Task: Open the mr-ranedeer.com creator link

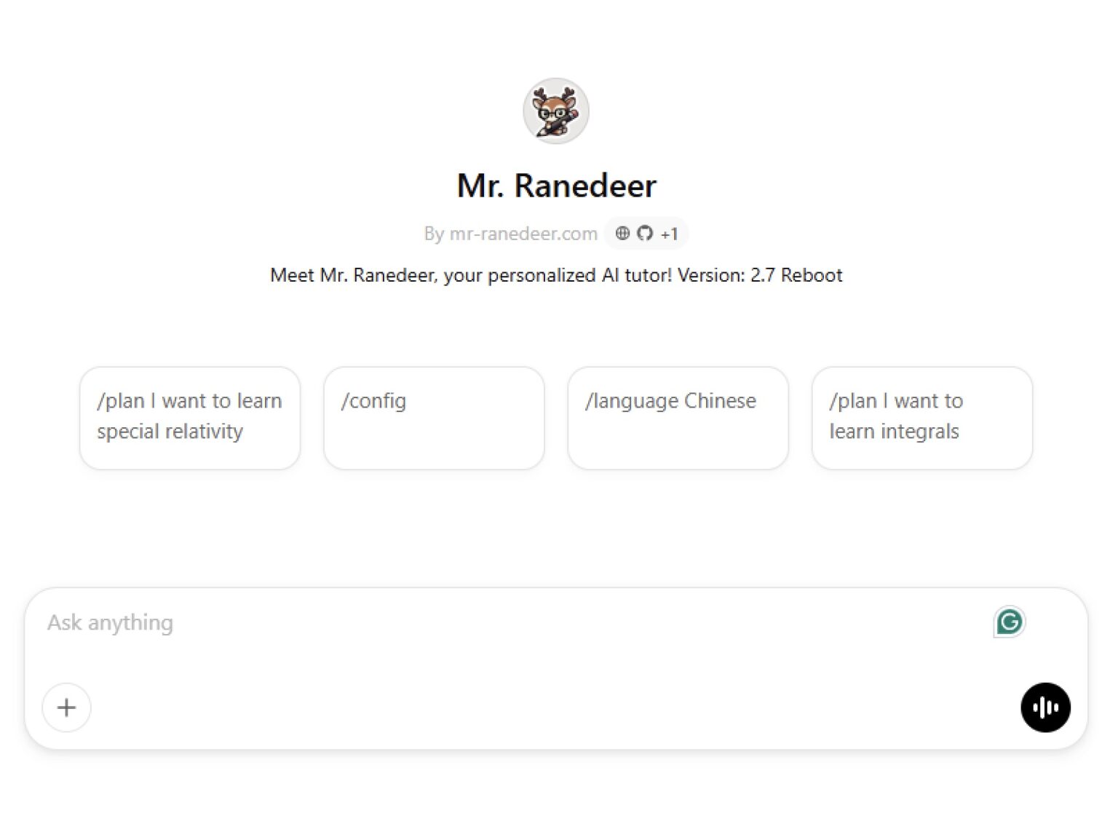Action: [523, 234]
